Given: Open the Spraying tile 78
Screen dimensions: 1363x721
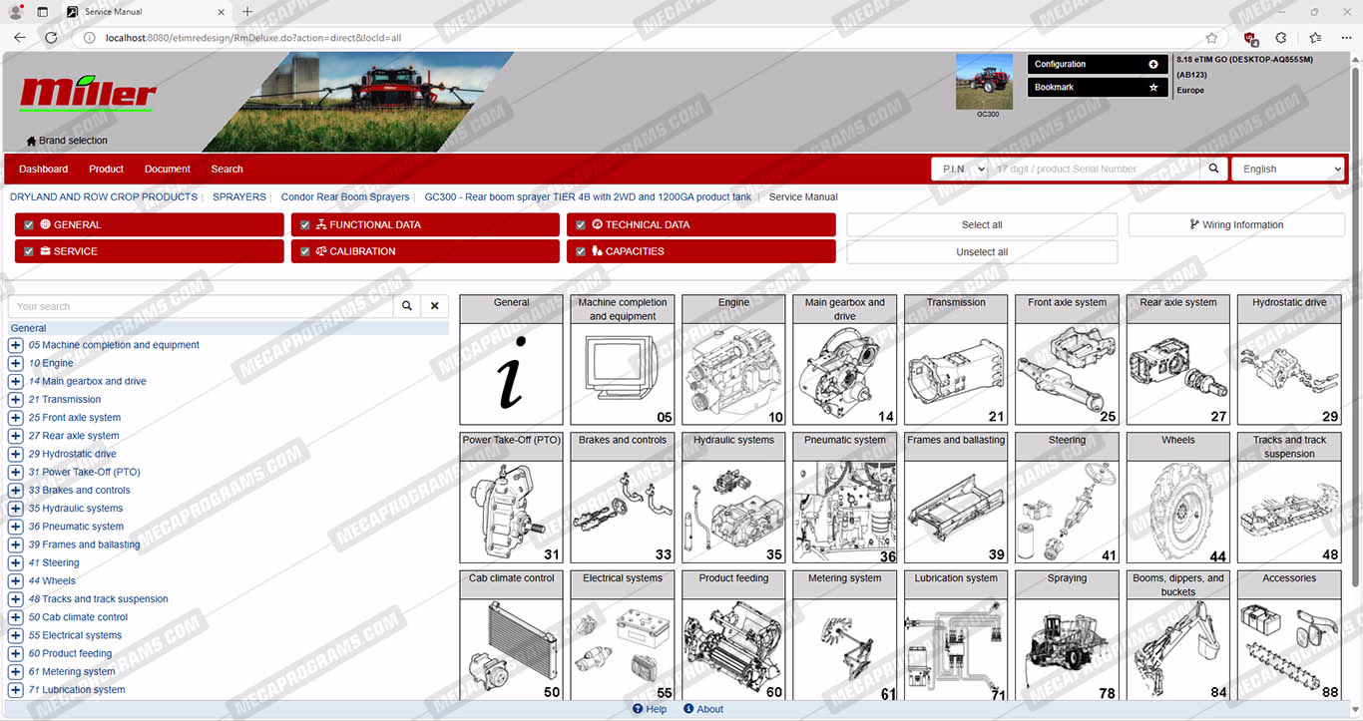Looking at the screenshot, I should point(1067,635).
